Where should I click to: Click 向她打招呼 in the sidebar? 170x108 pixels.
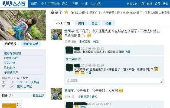click(x=11, y=58)
